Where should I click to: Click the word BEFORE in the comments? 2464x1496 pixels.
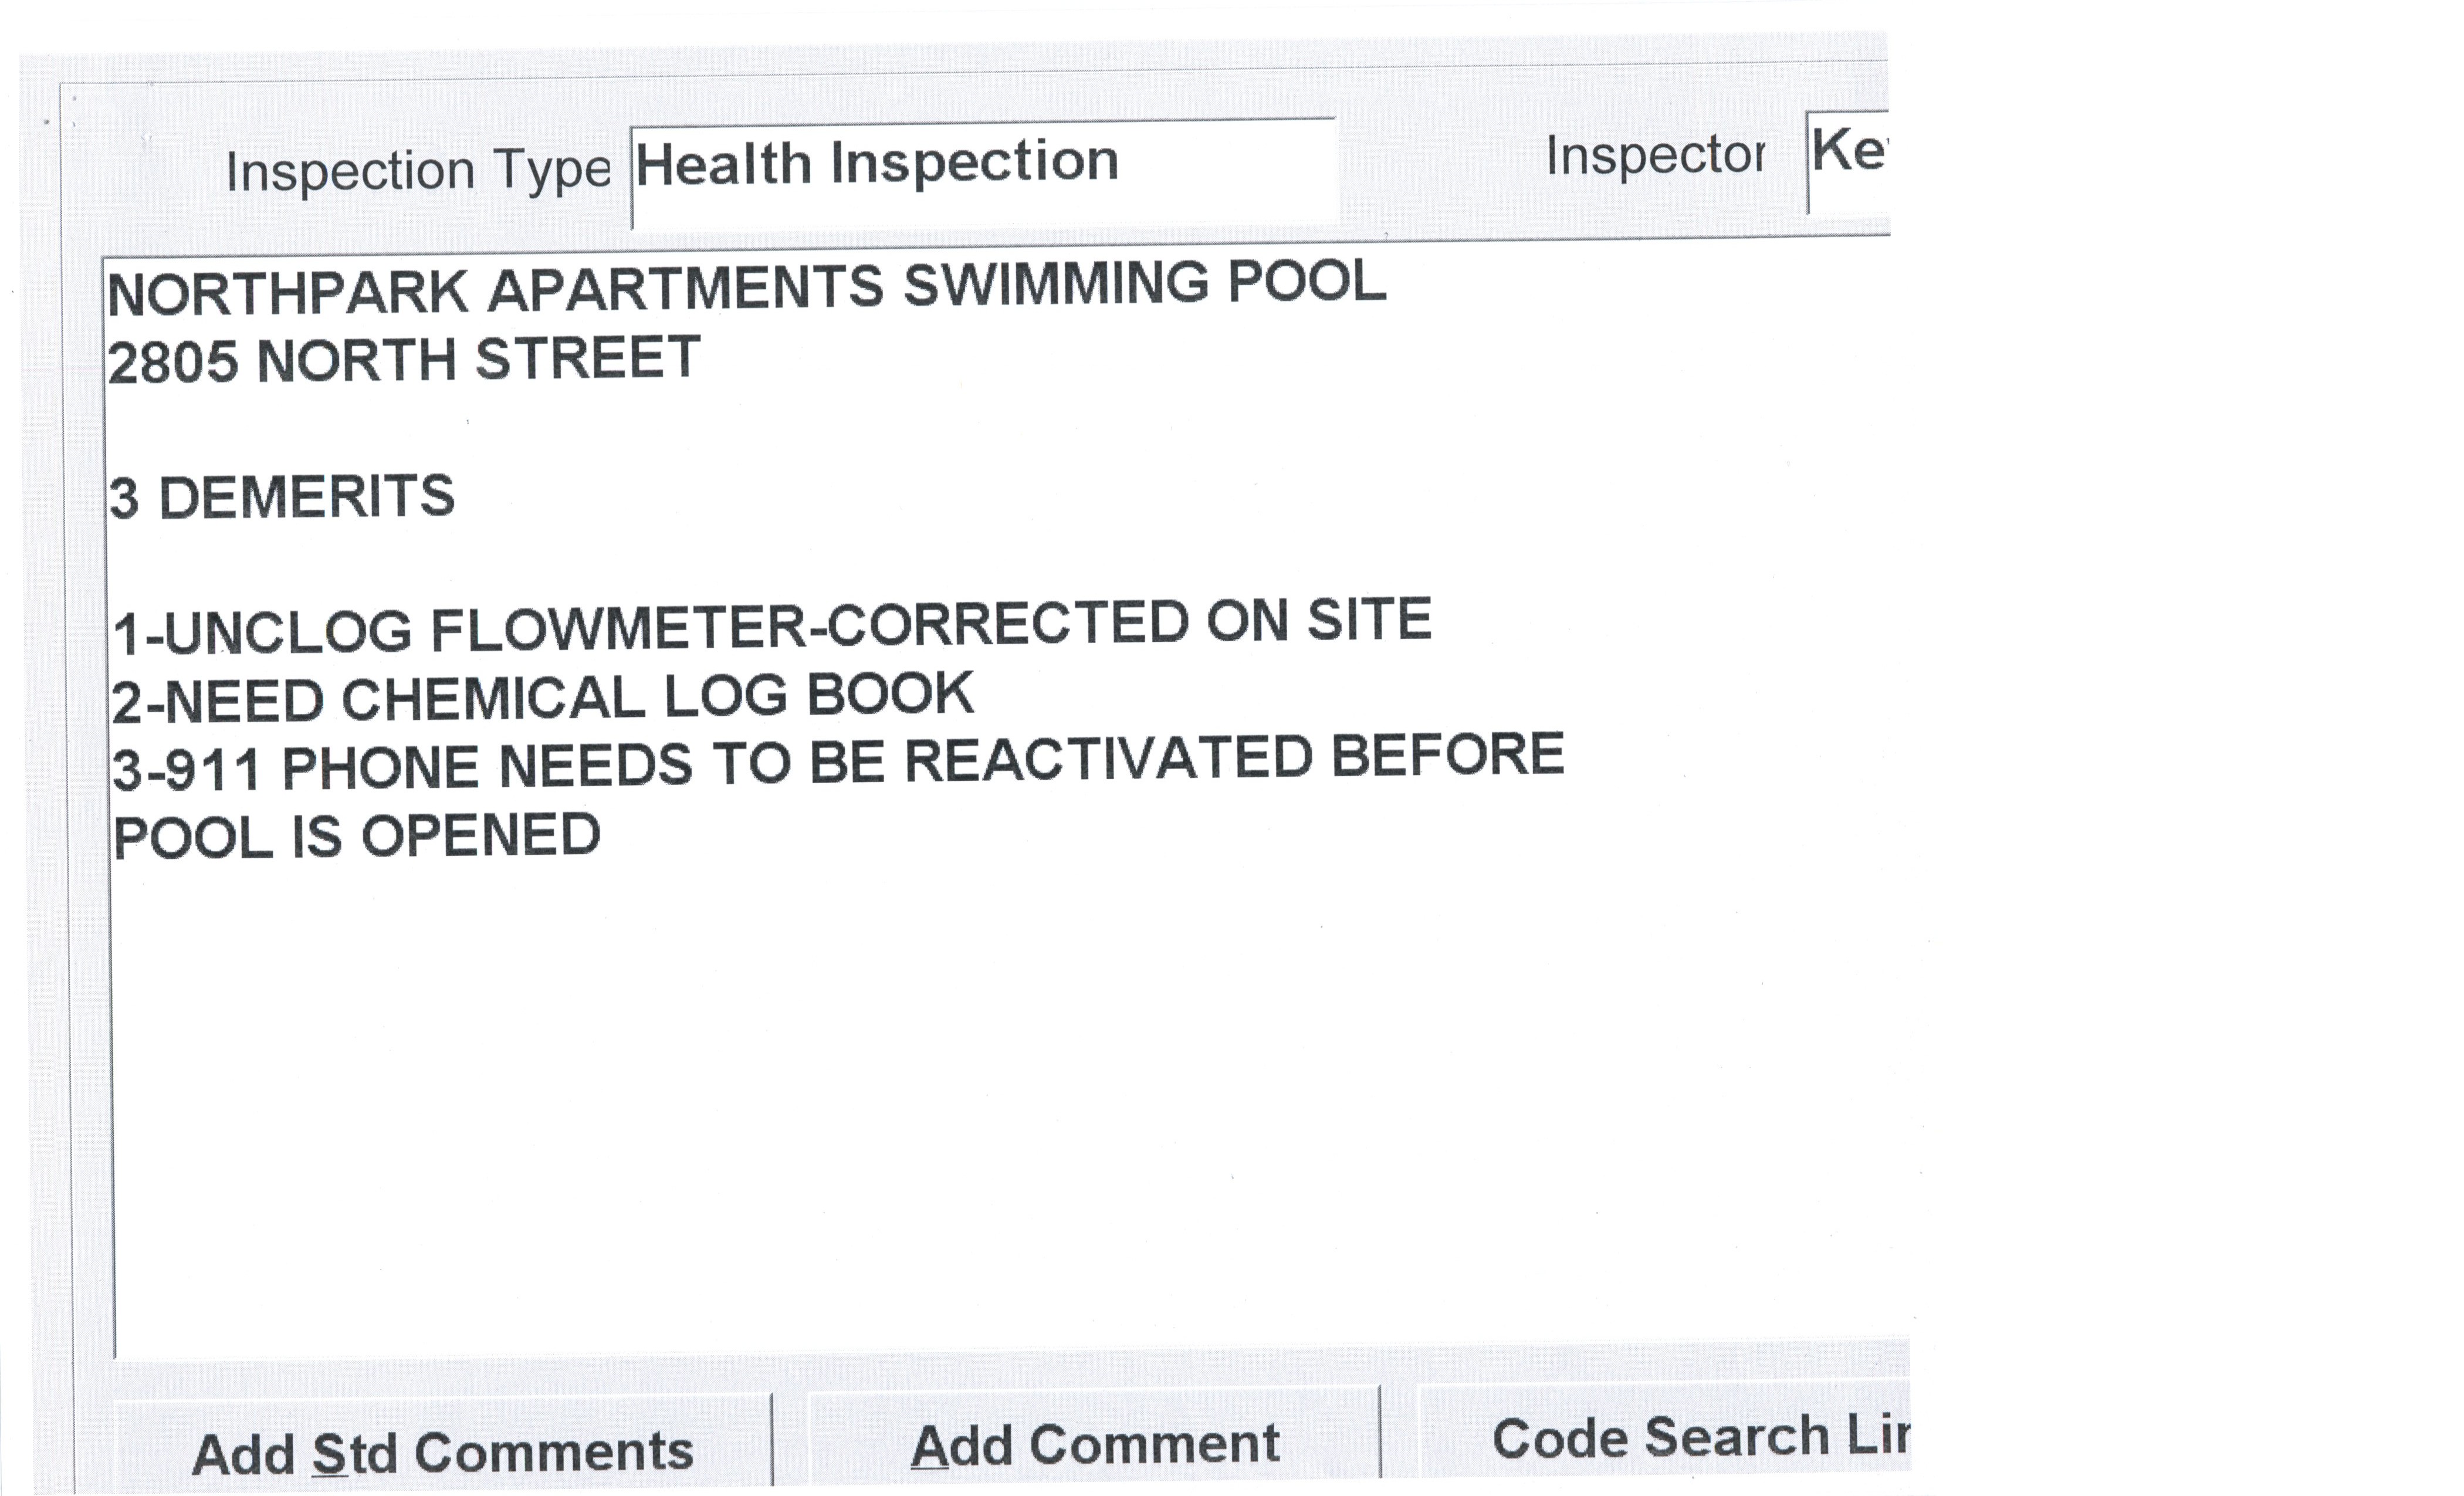pyautogui.click(x=1447, y=755)
